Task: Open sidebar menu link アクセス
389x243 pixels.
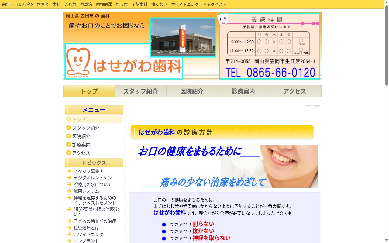Action: pos(81,153)
